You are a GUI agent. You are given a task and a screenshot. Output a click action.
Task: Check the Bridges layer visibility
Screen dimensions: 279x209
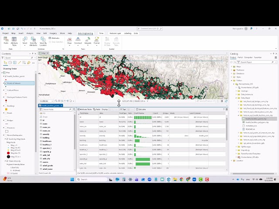click(x=6, y=121)
